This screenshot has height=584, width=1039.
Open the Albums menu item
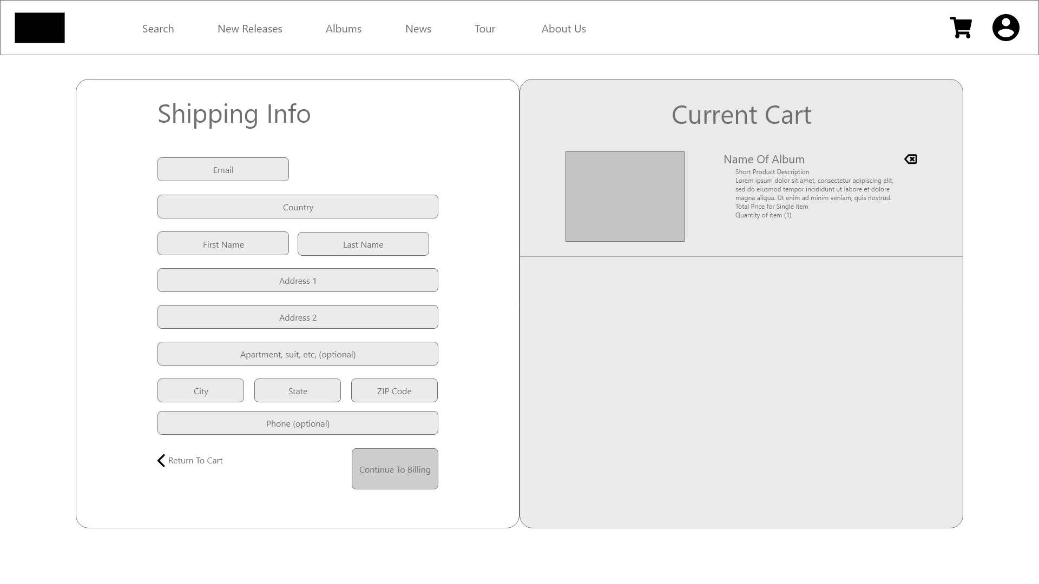click(x=344, y=29)
